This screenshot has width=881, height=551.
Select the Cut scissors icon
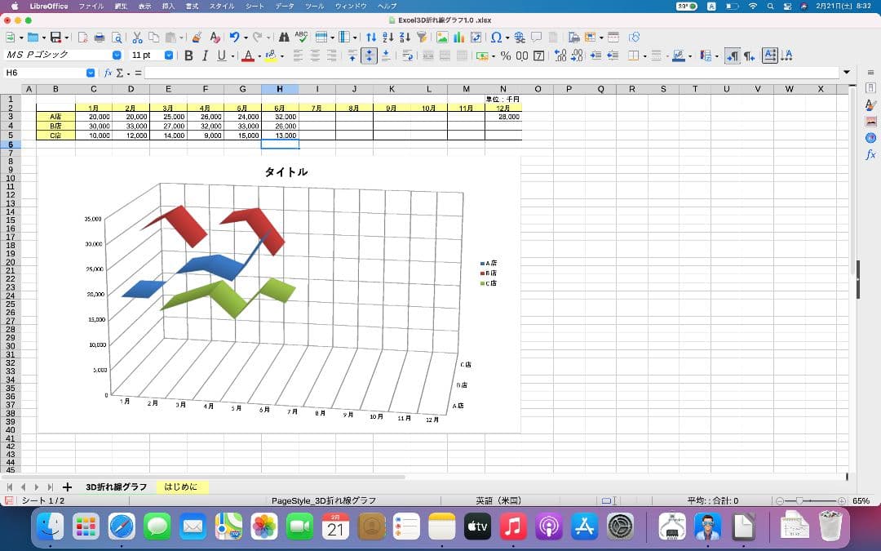tap(137, 37)
